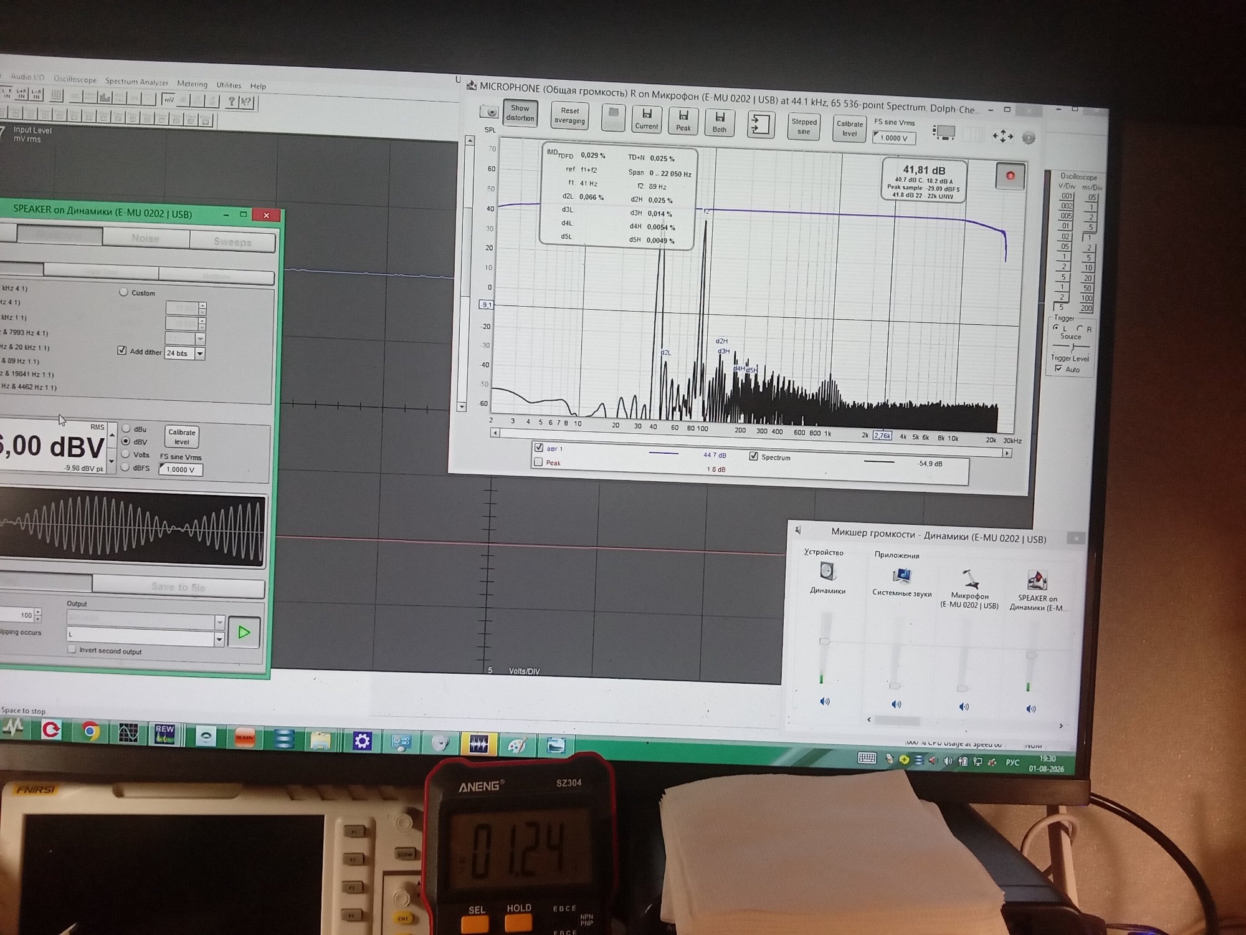
Task: Click the four-arrow graph limits icon
Action: [x=1002, y=137]
